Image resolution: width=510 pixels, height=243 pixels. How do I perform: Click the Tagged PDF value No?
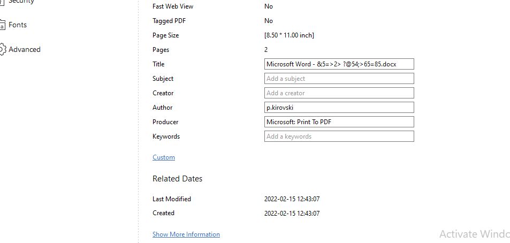point(269,21)
